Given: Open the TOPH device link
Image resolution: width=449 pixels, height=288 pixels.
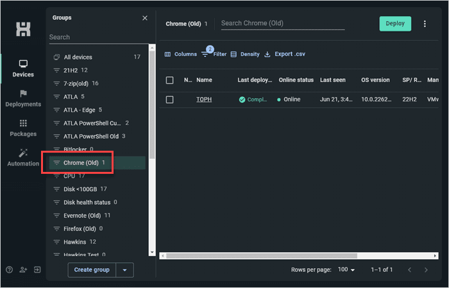Looking at the screenshot, I should click(204, 99).
